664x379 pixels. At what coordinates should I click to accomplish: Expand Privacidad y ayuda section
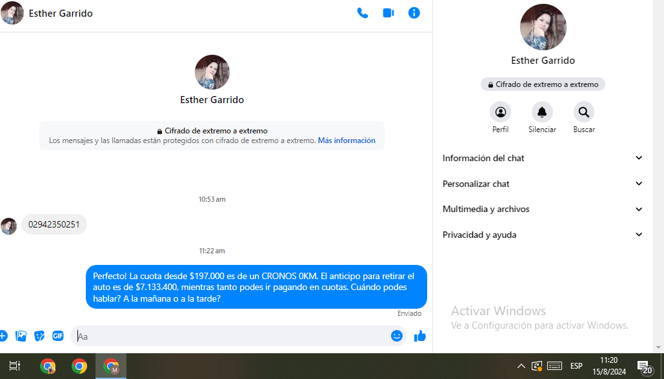[542, 235]
